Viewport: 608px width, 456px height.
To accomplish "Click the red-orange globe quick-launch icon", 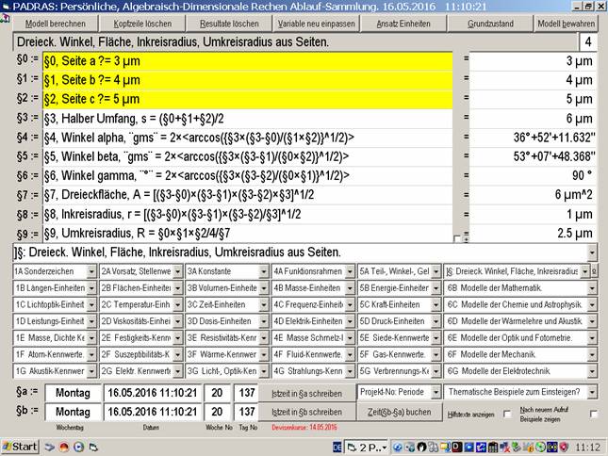I will [64, 448].
